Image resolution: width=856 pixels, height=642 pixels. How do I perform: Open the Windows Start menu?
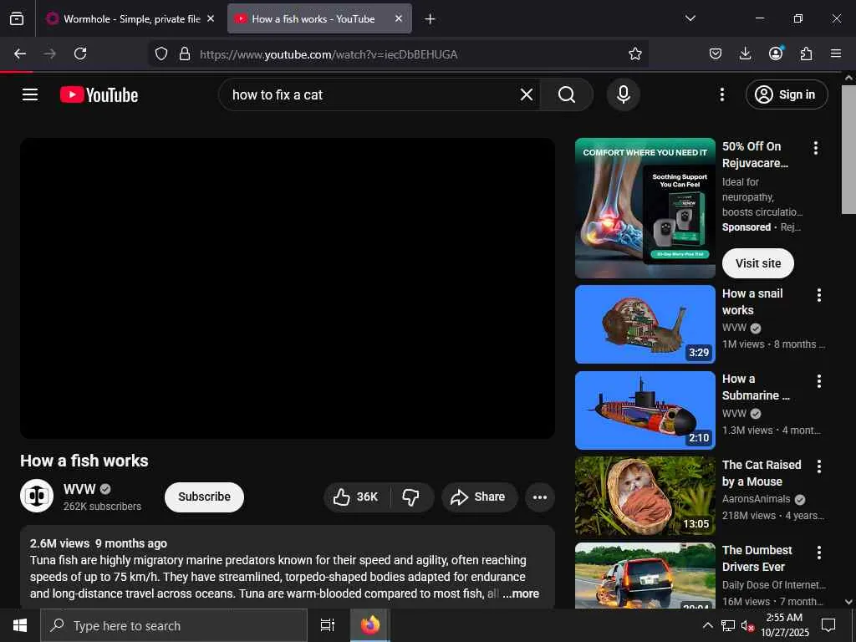click(x=20, y=625)
